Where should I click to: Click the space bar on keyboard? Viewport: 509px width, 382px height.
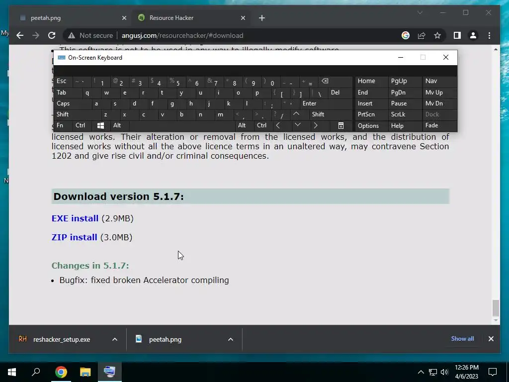[182, 126]
